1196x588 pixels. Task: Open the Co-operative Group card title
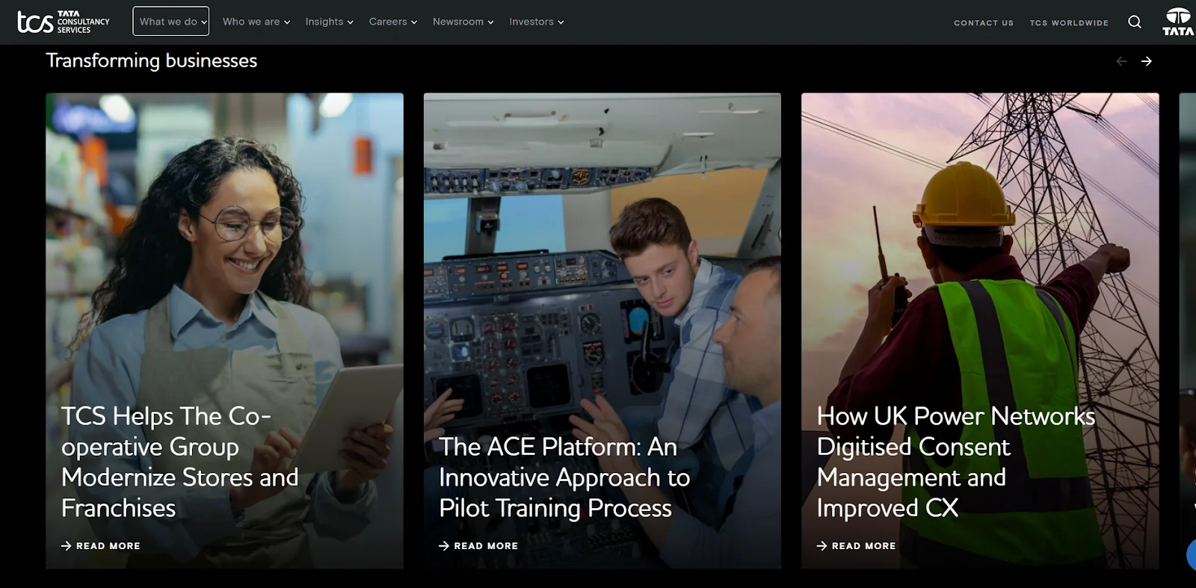coord(180,462)
